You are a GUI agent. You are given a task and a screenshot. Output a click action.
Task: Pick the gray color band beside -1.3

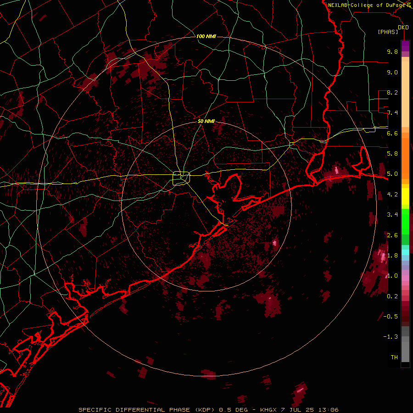coord(405,339)
